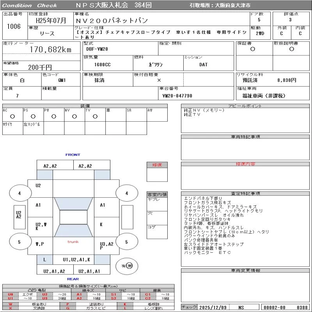312x312 pixels.
Task: Toggle the AC equipment circle
Action: click(x=12, y=116)
